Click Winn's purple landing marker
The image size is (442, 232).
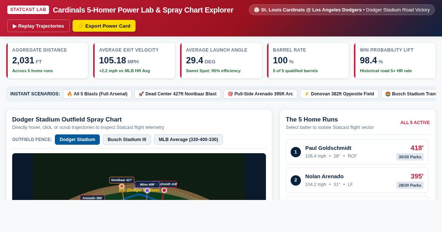point(147,190)
